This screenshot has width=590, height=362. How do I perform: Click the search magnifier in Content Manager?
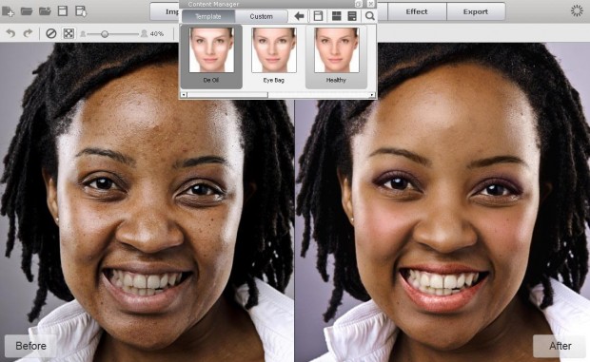tap(370, 16)
